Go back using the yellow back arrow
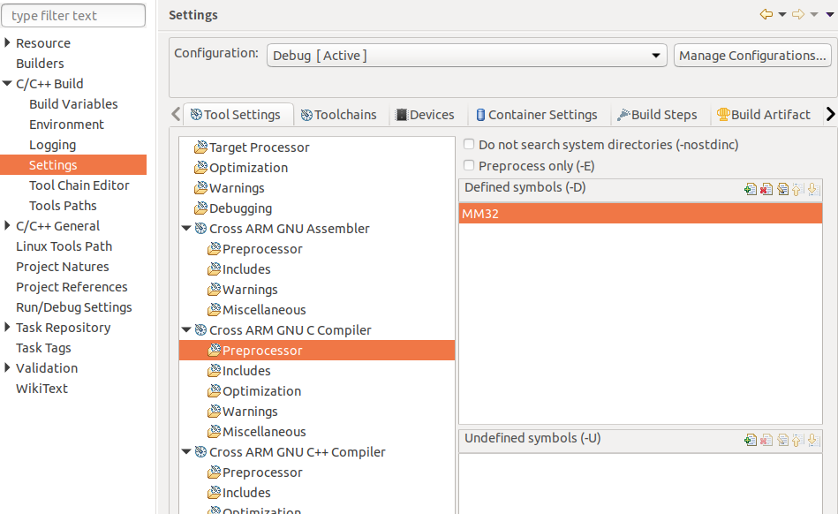The width and height of the screenshot is (838, 514). [x=766, y=14]
